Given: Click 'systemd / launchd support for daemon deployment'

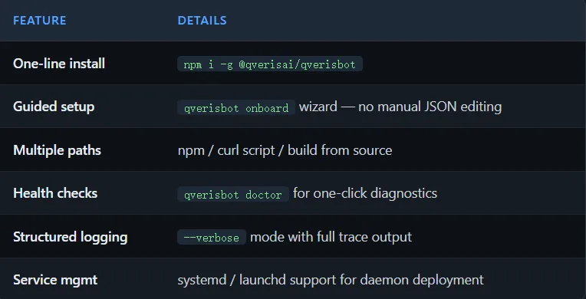Looking at the screenshot, I should 331,280.
